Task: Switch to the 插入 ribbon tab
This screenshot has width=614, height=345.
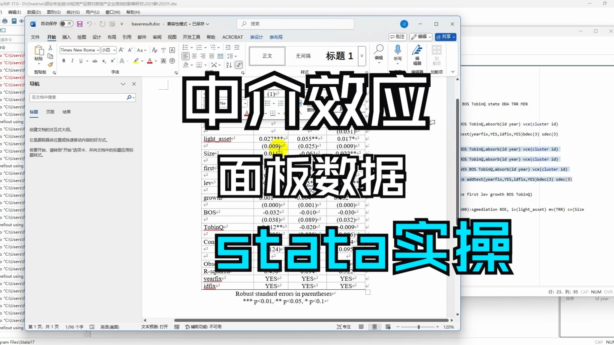Action: pyautogui.click(x=66, y=37)
